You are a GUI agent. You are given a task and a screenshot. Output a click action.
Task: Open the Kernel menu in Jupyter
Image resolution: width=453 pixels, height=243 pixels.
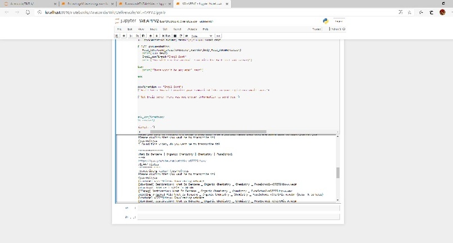click(177, 29)
